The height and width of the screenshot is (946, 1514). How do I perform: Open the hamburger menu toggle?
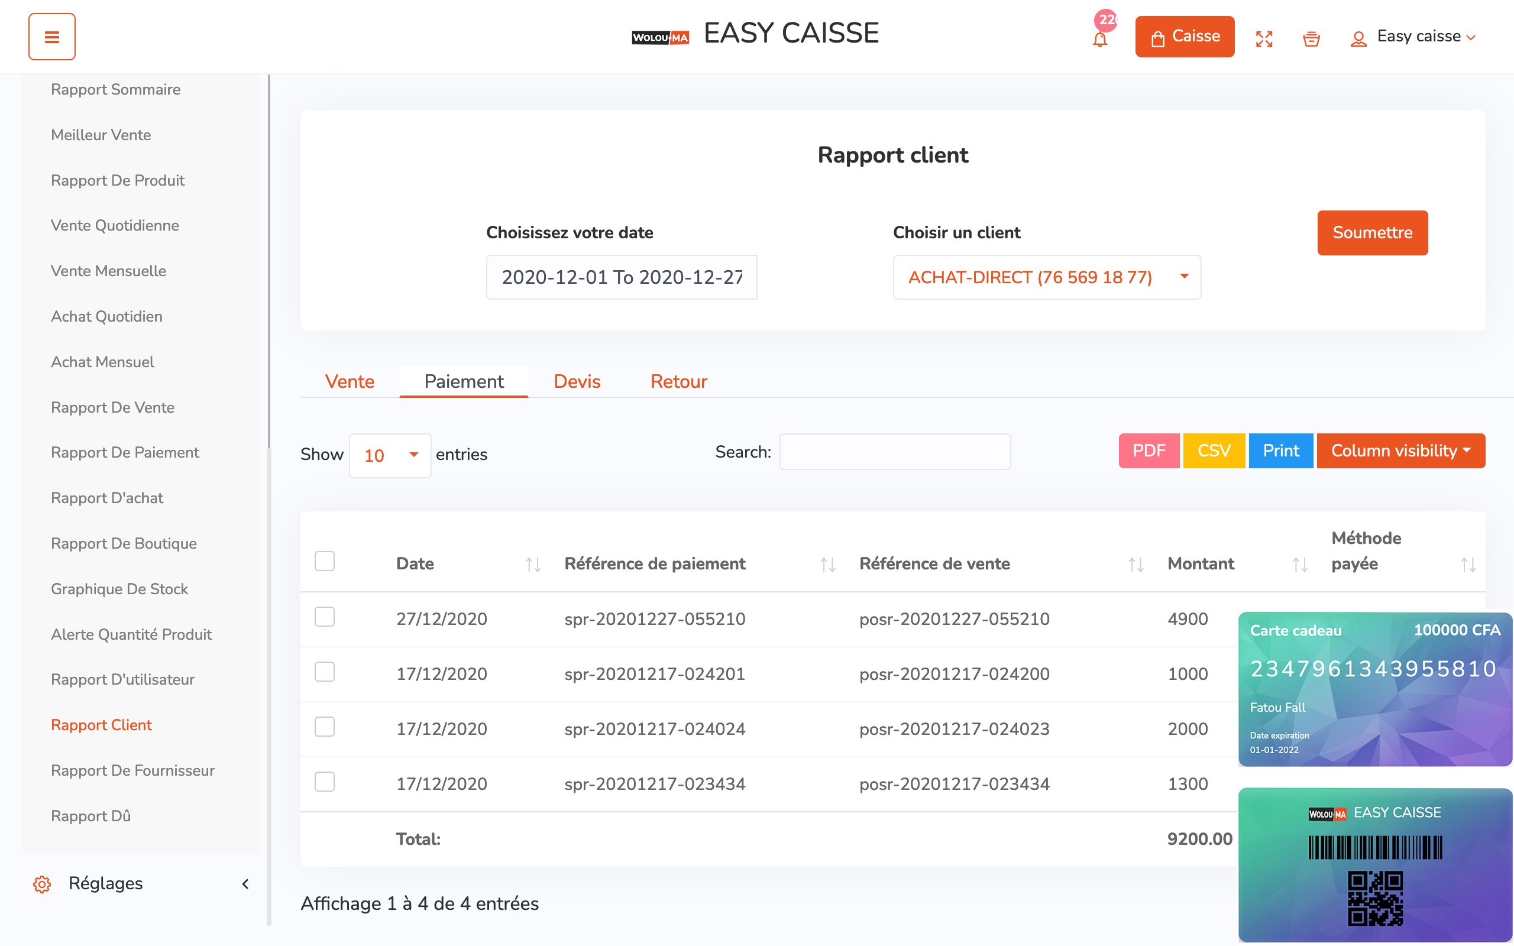click(x=52, y=37)
